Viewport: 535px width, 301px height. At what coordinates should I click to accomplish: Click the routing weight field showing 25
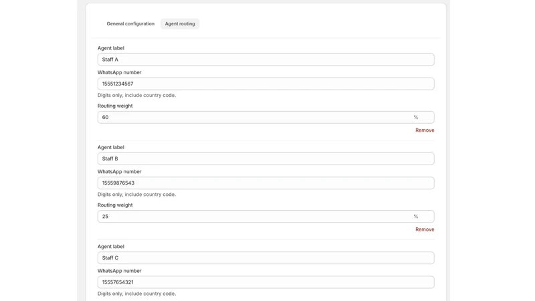pyautogui.click(x=265, y=216)
